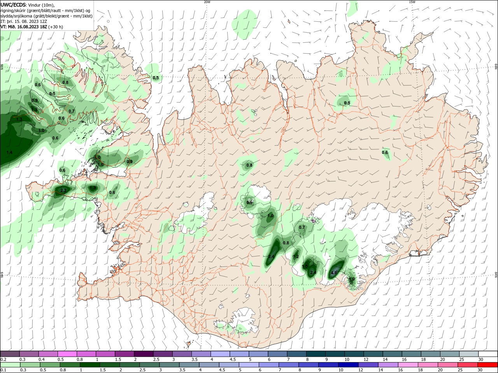498x373 pixels.
Task: Select the bright red 30 swatch in lower legend
Action: pyautogui.click(x=488, y=365)
